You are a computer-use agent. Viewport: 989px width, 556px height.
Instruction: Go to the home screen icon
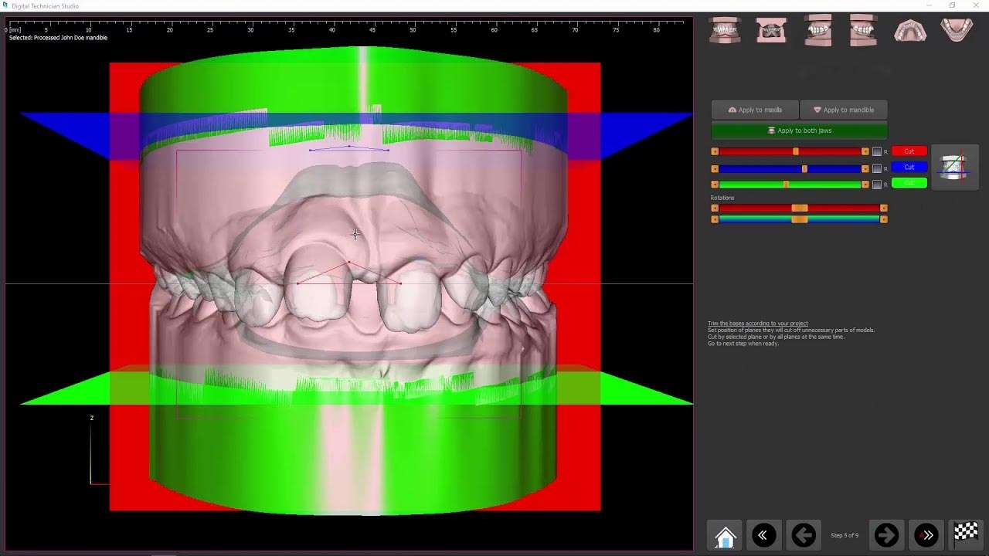(x=725, y=534)
